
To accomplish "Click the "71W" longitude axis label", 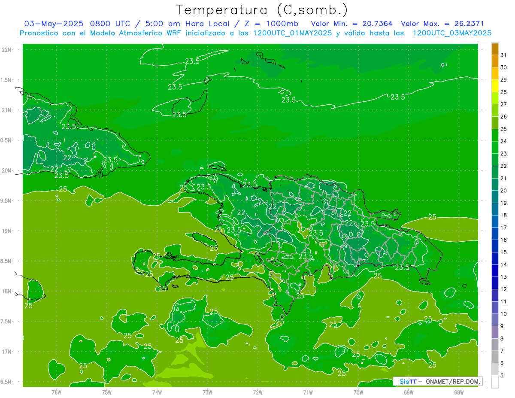I will click(x=308, y=392).
